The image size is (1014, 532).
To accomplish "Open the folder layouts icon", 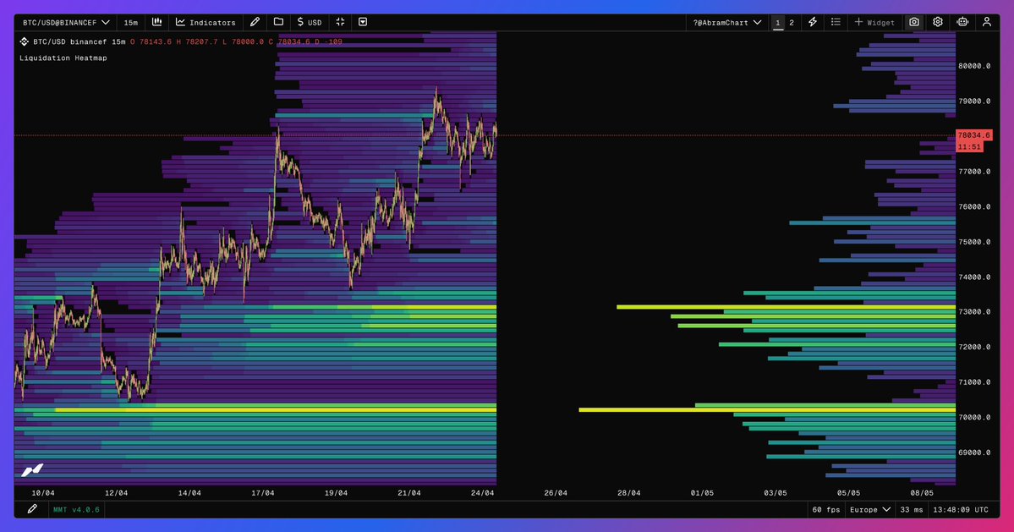I will point(279,22).
